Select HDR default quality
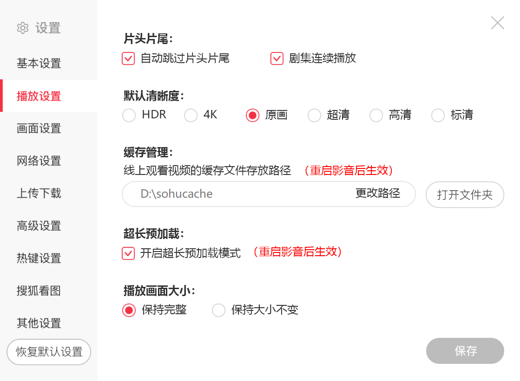Viewport: 520px width, 381px height. 129,115
